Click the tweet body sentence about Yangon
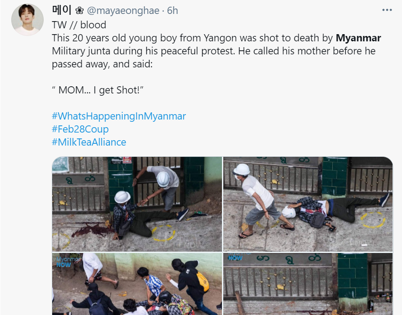This screenshot has width=402, height=315. (216, 51)
